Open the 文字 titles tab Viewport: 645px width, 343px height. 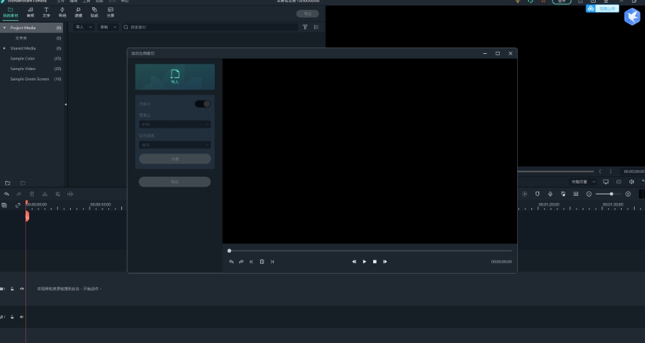pos(46,12)
